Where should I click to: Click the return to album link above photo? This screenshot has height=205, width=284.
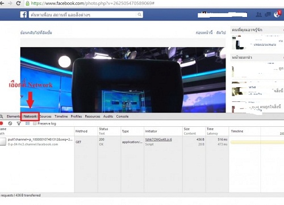pyautogui.click(x=36, y=32)
